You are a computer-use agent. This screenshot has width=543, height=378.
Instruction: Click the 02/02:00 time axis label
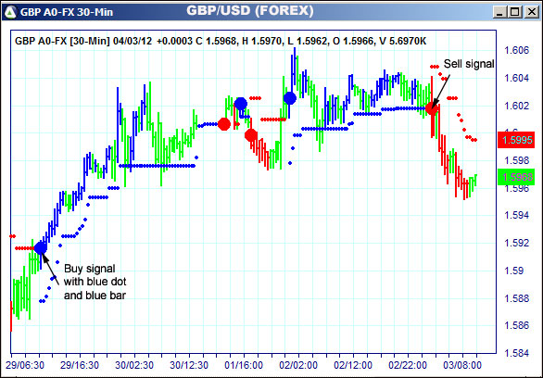click(x=298, y=366)
